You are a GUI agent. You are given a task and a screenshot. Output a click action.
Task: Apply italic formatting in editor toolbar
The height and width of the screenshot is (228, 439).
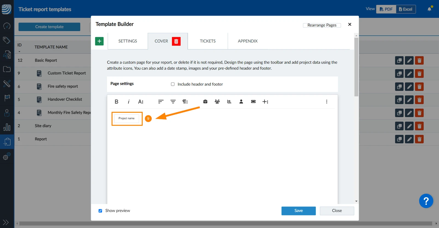click(x=128, y=102)
